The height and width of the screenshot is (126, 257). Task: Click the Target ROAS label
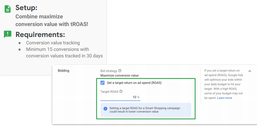(109, 92)
